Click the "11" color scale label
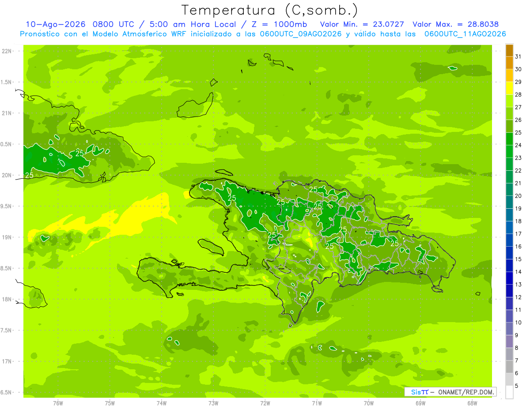Viewport: 530px width, 409px height. click(519, 310)
